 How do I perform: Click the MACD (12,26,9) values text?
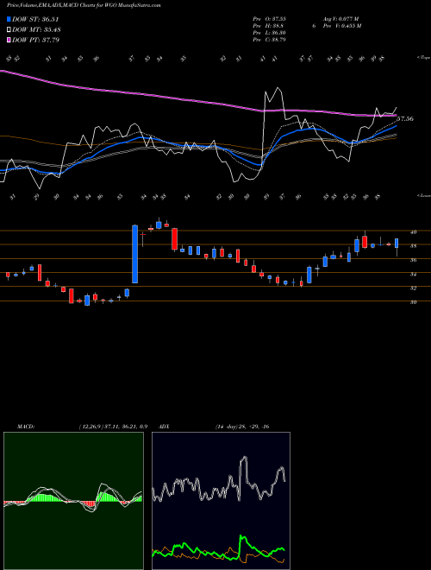(113, 427)
